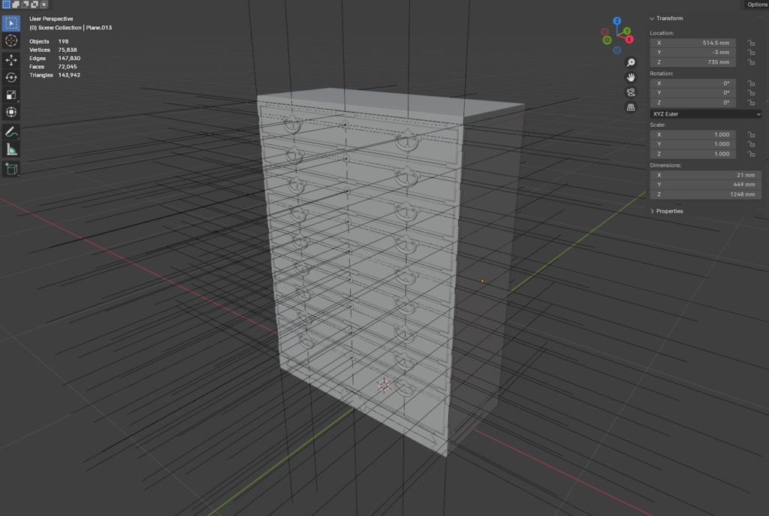Edit the Location X field 514.5 mm
The image size is (769, 516).
[692, 43]
